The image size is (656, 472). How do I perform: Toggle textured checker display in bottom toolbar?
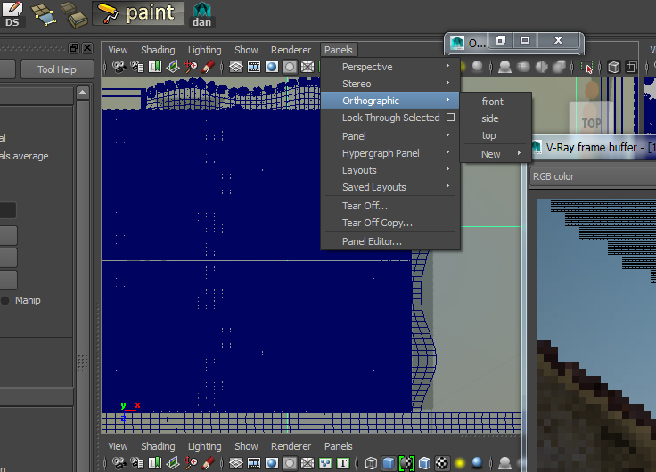(442, 463)
